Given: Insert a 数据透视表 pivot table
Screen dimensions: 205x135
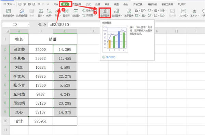Looking at the screenshot, I should [x=9, y=13].
